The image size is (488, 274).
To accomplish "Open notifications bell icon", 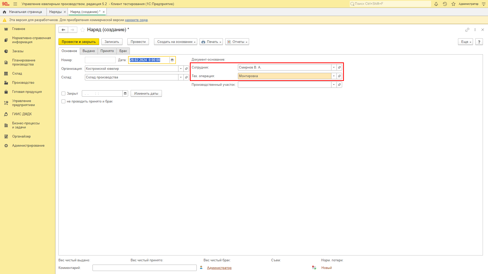I will point(436,4).
